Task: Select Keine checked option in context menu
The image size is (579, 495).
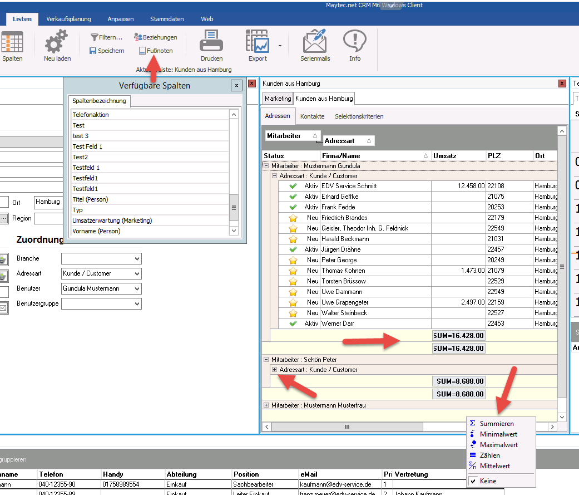Action: click(x=487, y=481)
